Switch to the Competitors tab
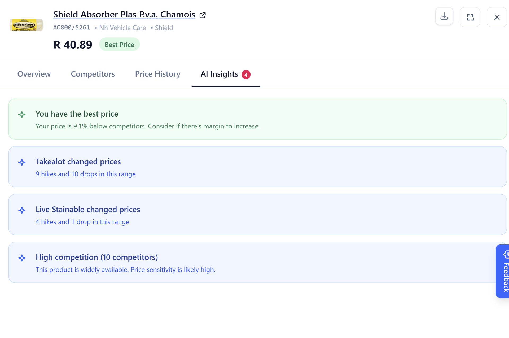This screenshot has width=509, height=338. click(x=93, y=74)
